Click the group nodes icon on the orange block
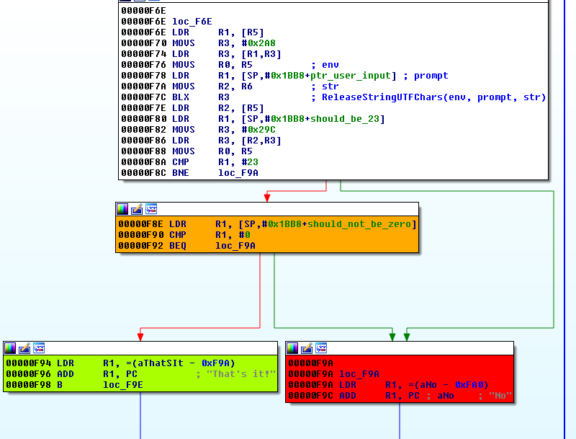Screen dimensions: 576x439 tap(151, 209)
